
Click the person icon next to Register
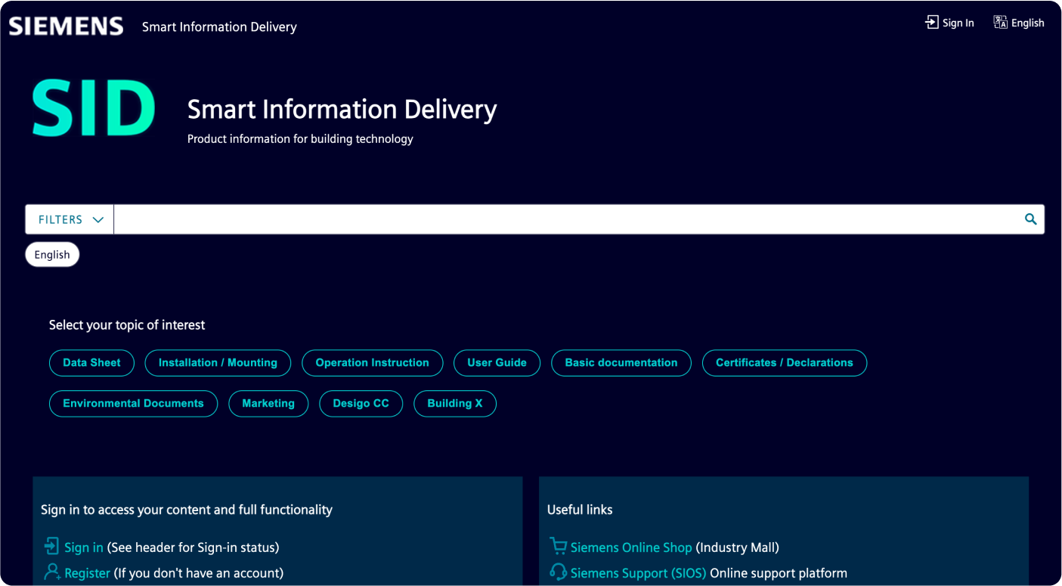point(52,572)
